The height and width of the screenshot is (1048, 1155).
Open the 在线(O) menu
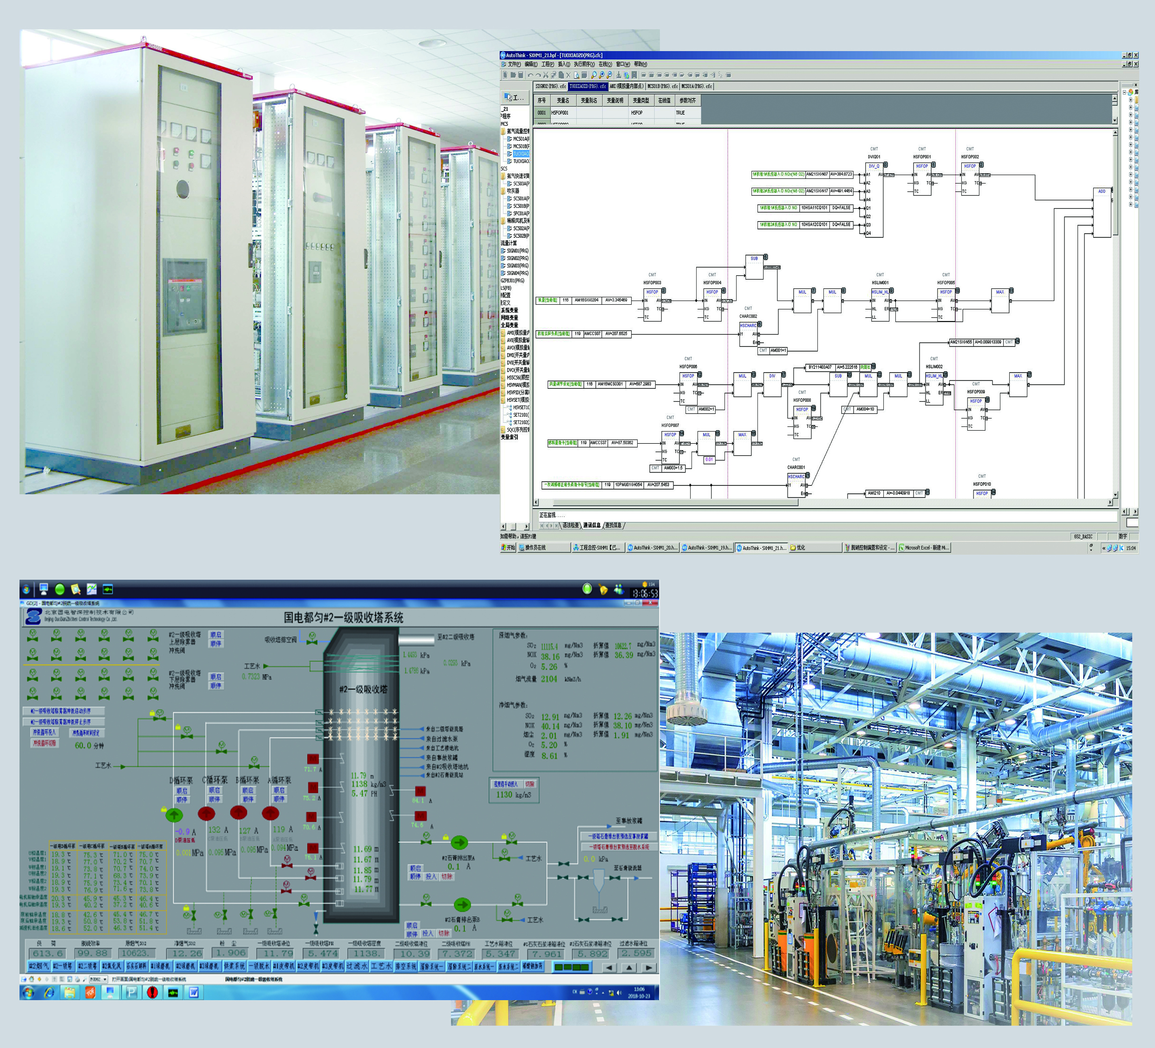[x=605, y=64]
